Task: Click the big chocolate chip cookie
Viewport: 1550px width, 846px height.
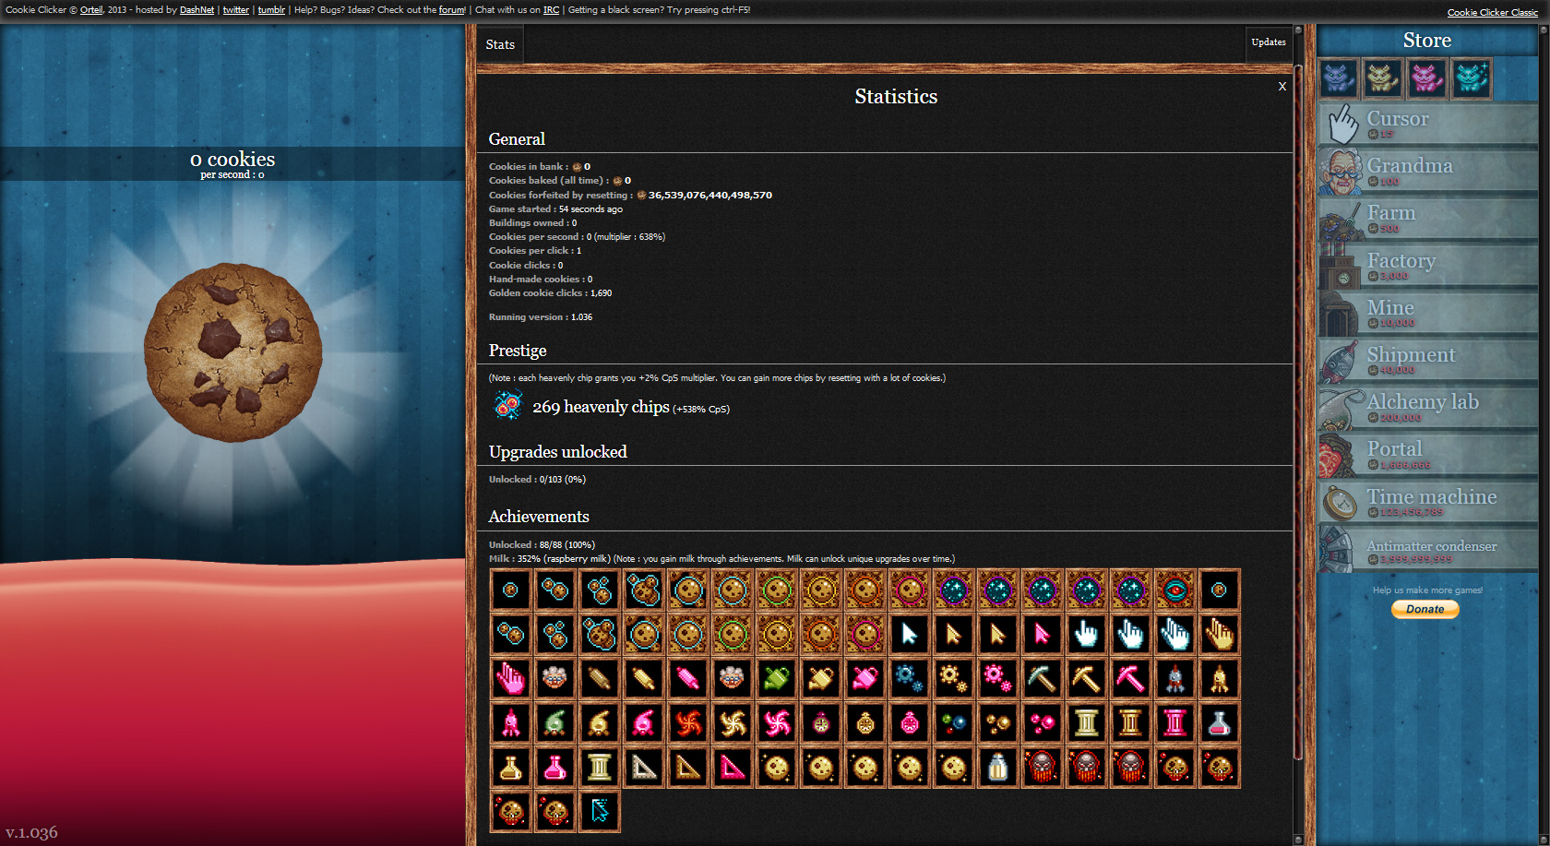Action: point(233,352)
